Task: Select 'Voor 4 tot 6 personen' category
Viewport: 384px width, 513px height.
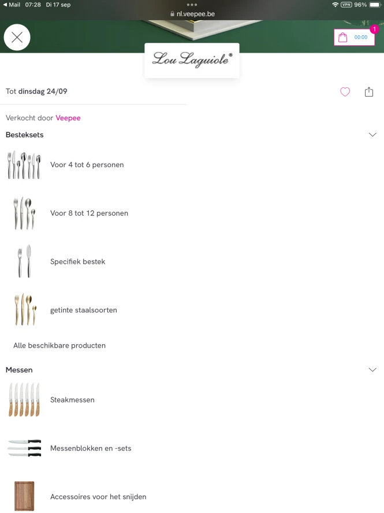Action: point(87,165)
